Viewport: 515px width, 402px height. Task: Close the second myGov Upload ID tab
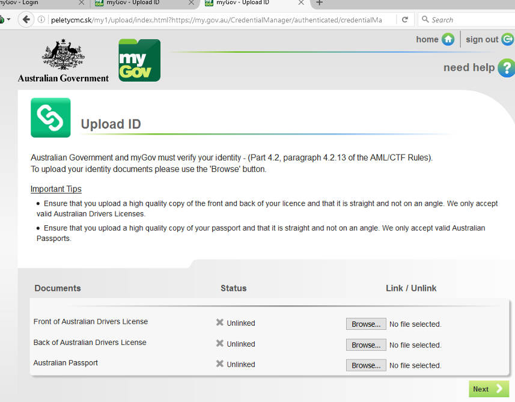[191, 2]
